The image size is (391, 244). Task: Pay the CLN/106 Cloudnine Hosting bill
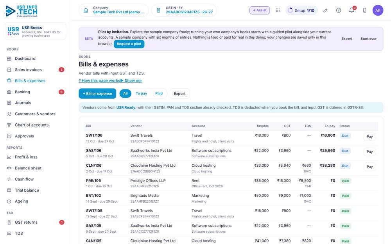(x=369, y=167)
